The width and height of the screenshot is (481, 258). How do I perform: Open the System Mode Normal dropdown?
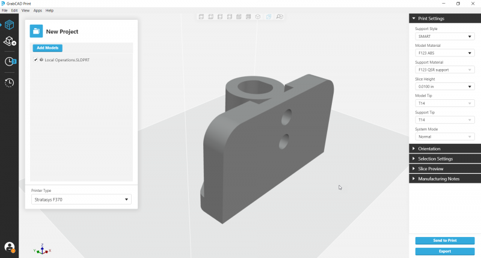pyautogui.click(x=445, y=137)
